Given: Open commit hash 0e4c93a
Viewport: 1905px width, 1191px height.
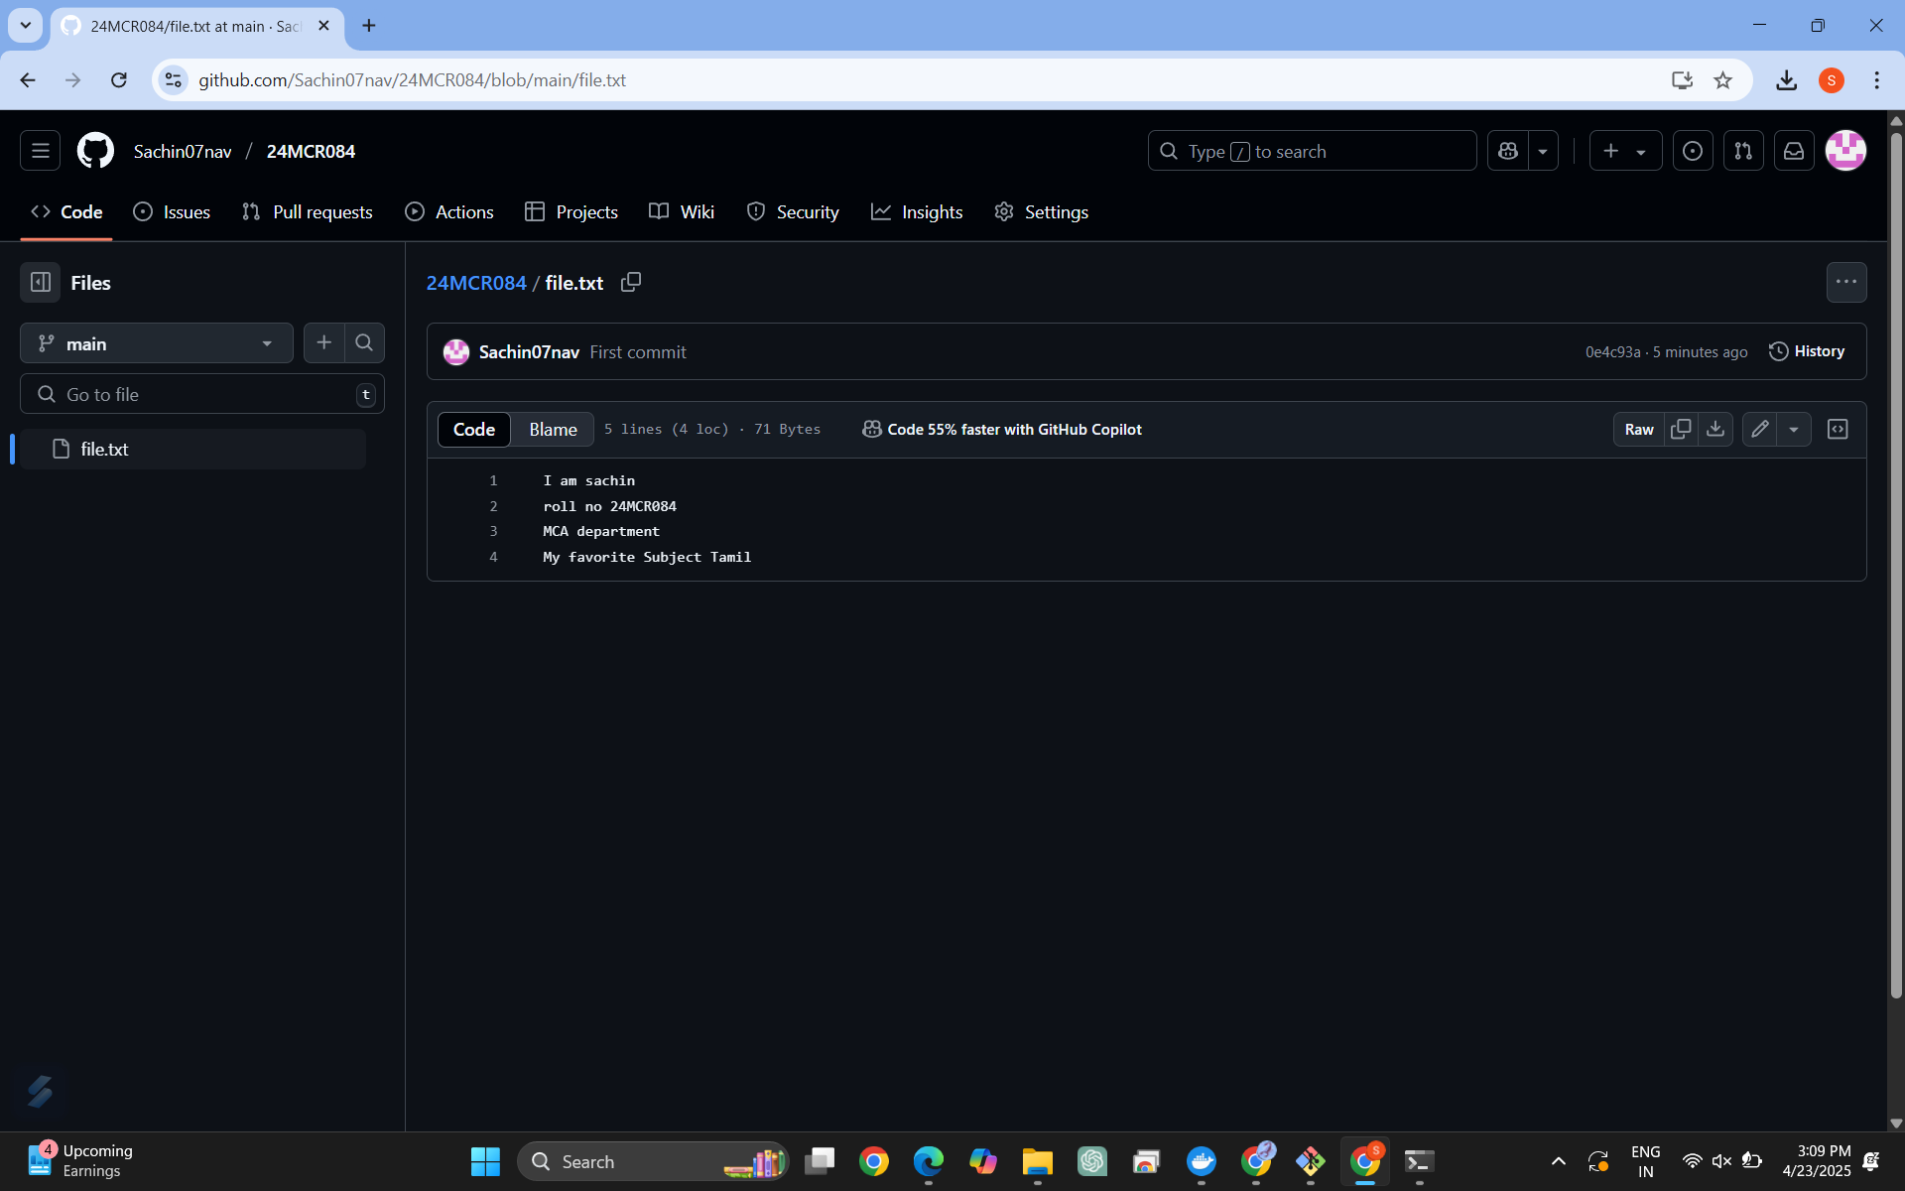Looking at the screenshot, I should tap(1612, 352).
